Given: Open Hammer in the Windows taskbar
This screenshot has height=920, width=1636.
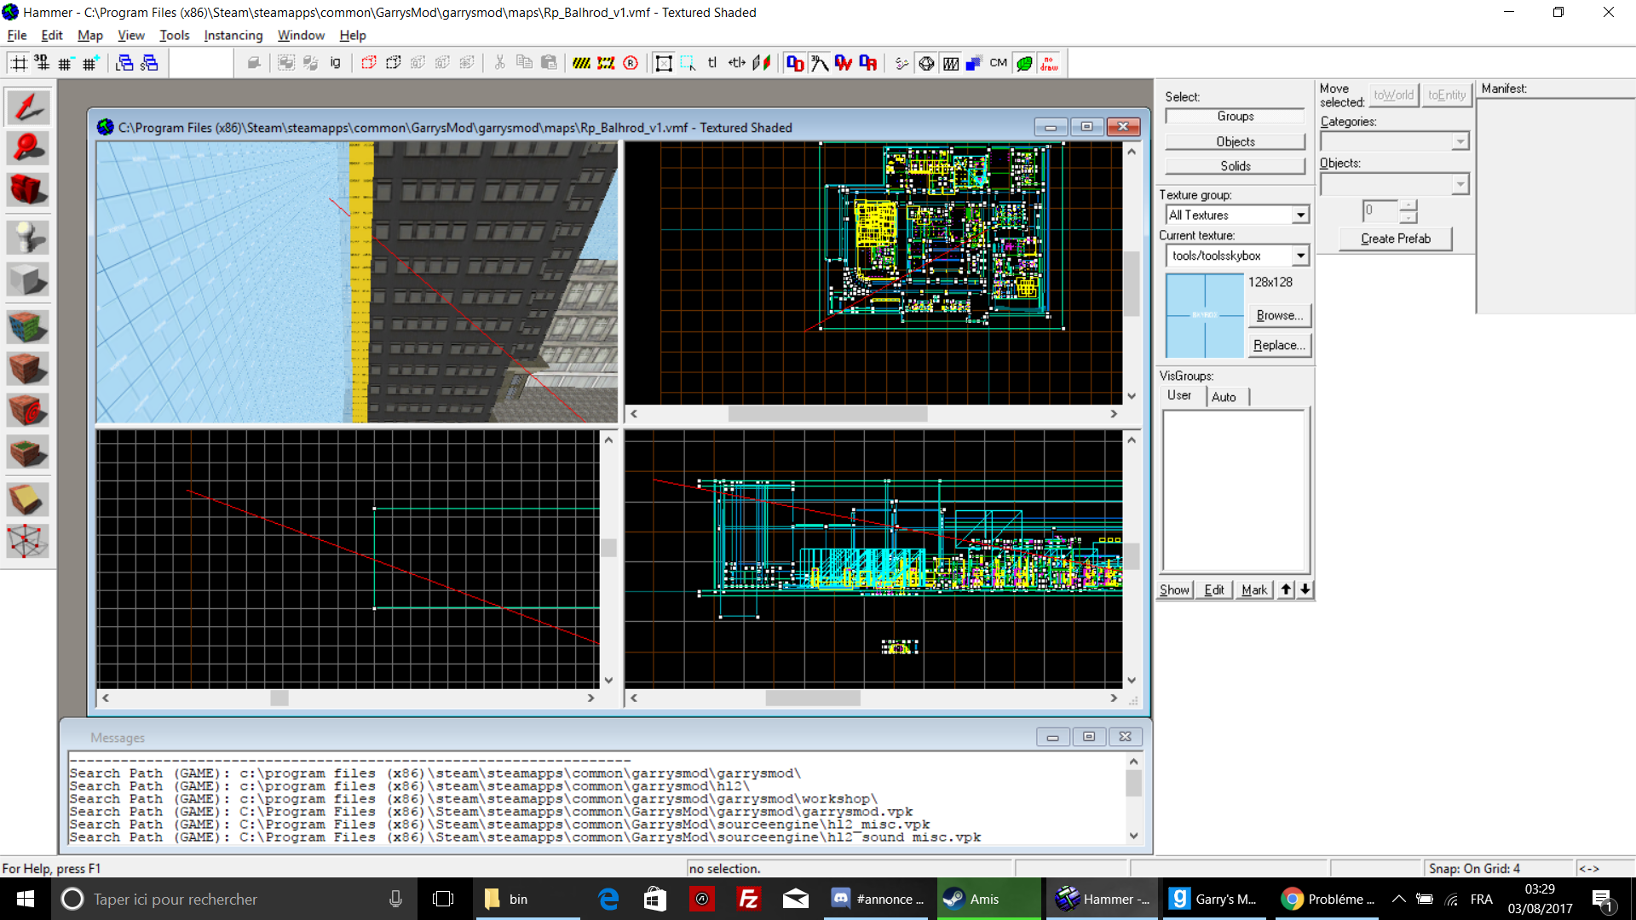Looking at the screenshot, I should coord(1103,899).
